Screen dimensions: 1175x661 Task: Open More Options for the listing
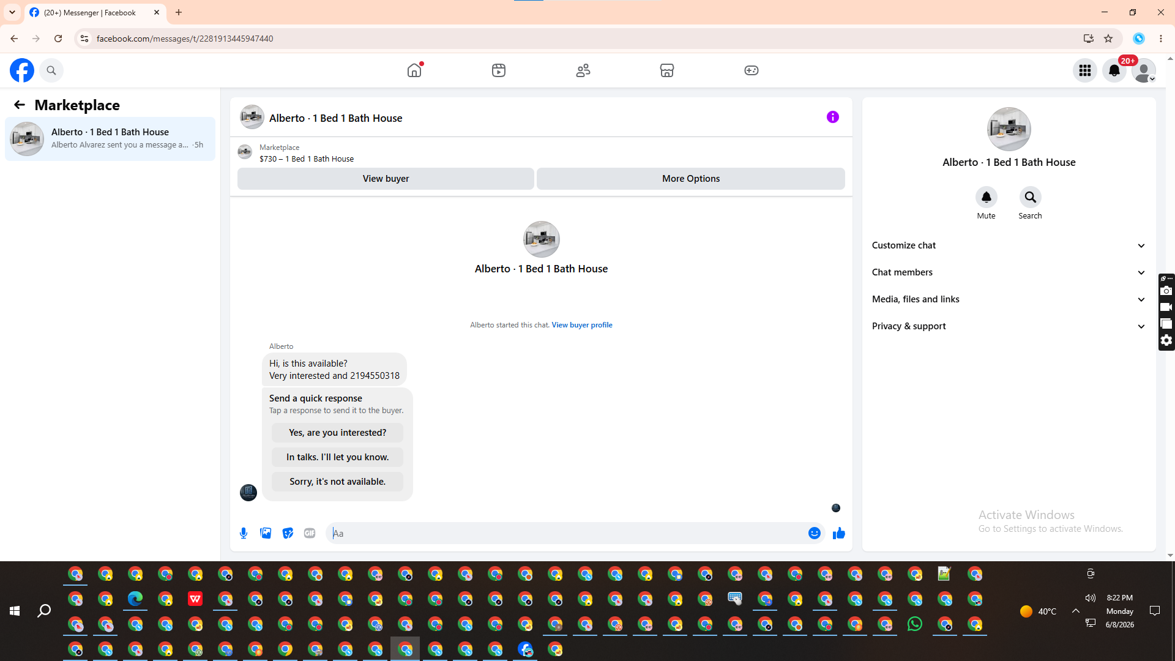pyautogui.click(x=691, y=179)
